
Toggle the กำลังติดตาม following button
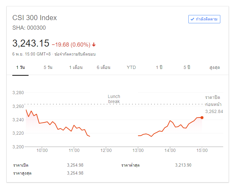(204, 19)
